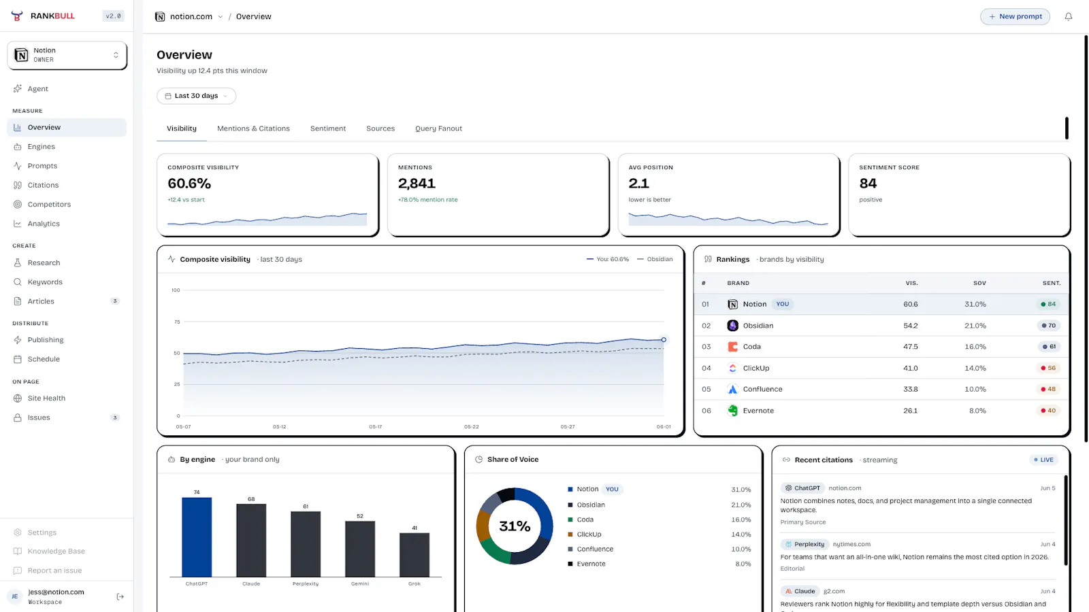Open Engines via its robot icon
The image size is (1089, 612).
pyautogui.click(x=18, y=147)
